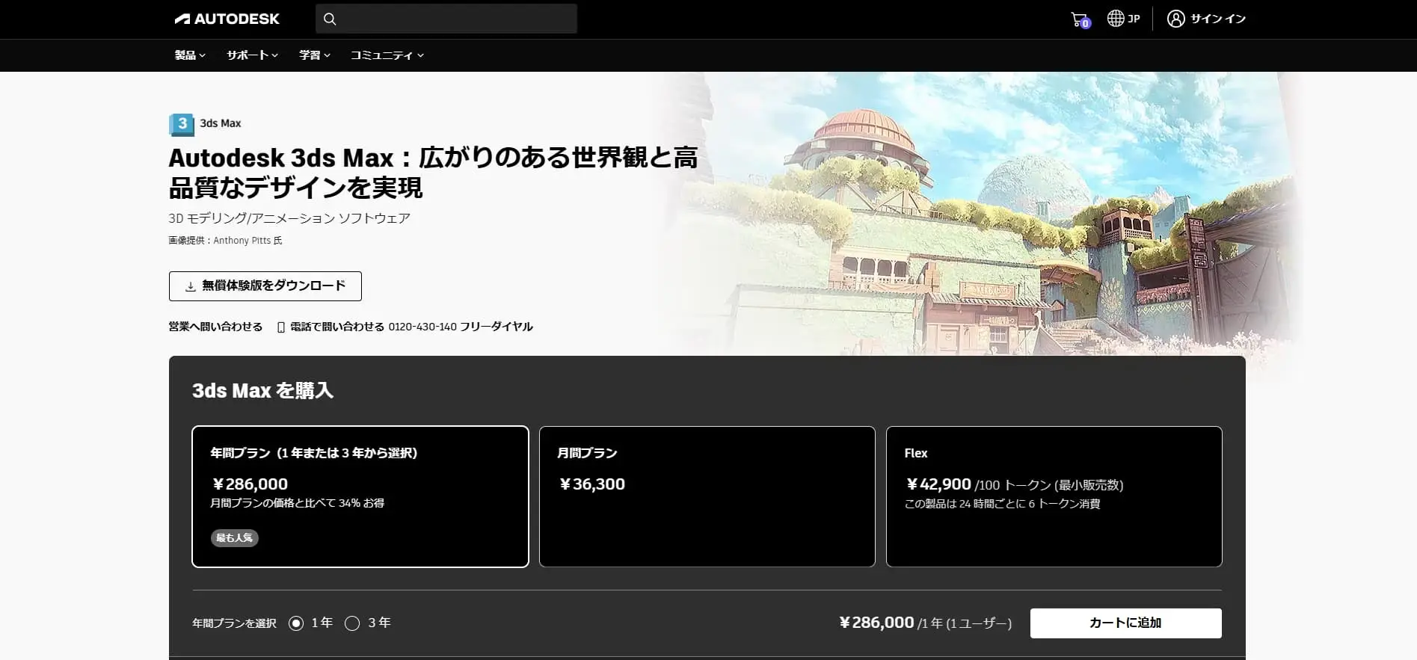The height and width of the screenshot is (660, 1417).
Task: Focus the search input field
Action: [x=446, y=19]
